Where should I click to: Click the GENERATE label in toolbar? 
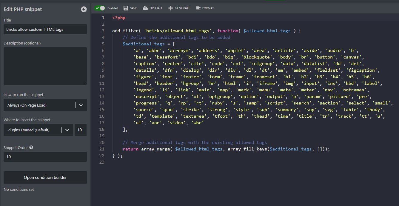[182, 8]
